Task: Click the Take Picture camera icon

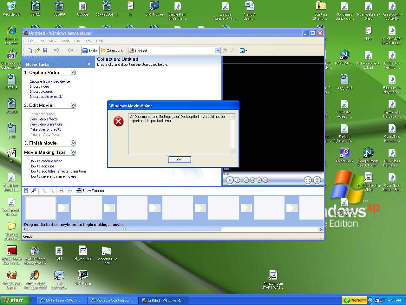Action: [x=317, y=180]
